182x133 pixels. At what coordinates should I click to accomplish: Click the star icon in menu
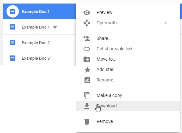[87, 70]
